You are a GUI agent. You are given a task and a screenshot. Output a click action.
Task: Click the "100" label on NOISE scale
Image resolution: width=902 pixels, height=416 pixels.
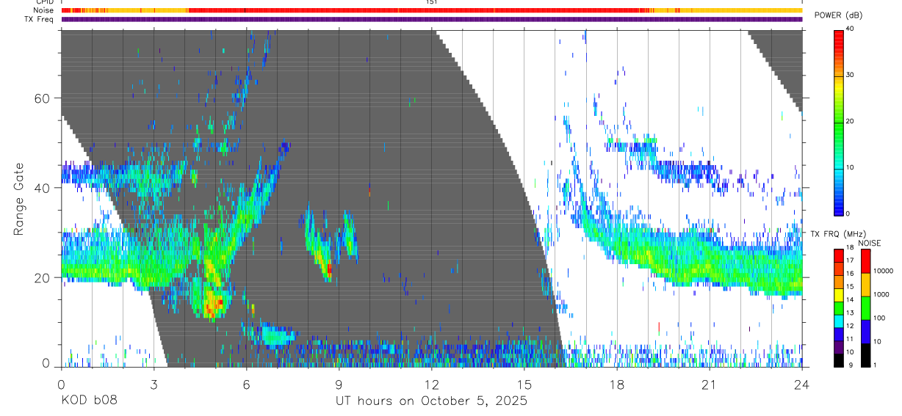tap(879, 318)
